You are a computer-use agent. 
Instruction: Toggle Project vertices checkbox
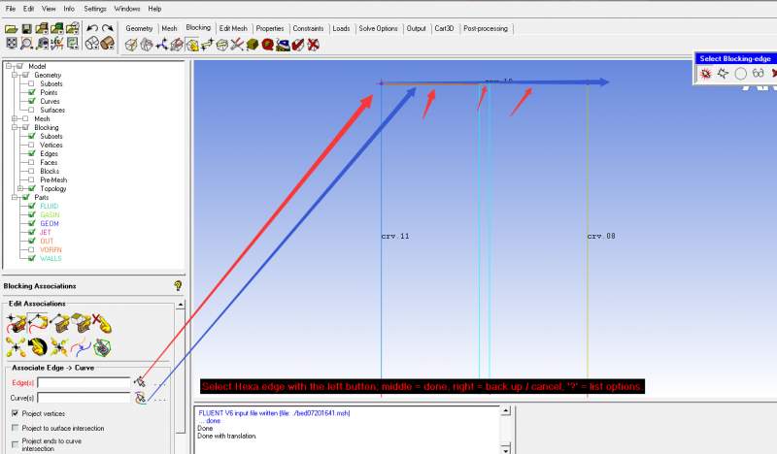[15, 413]
